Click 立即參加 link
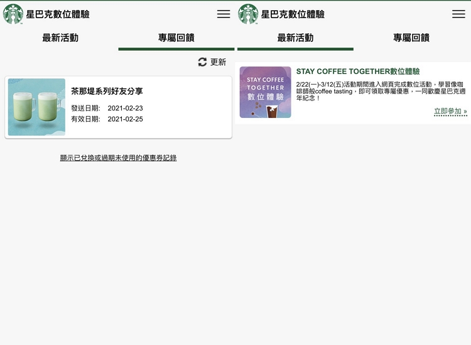471x345 pixels. (x=450, y=111)
